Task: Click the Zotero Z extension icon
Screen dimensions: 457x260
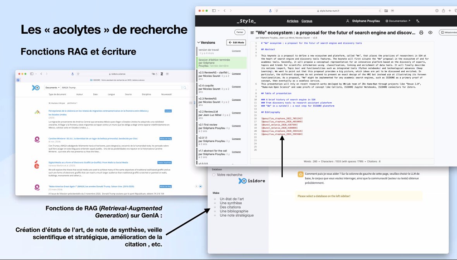Action: pos(162,74)
